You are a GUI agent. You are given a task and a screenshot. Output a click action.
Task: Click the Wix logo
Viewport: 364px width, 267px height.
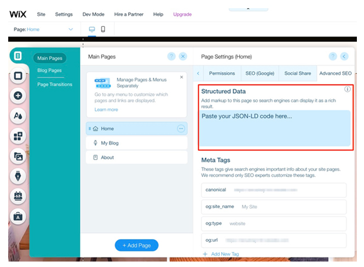pos(18,14)
